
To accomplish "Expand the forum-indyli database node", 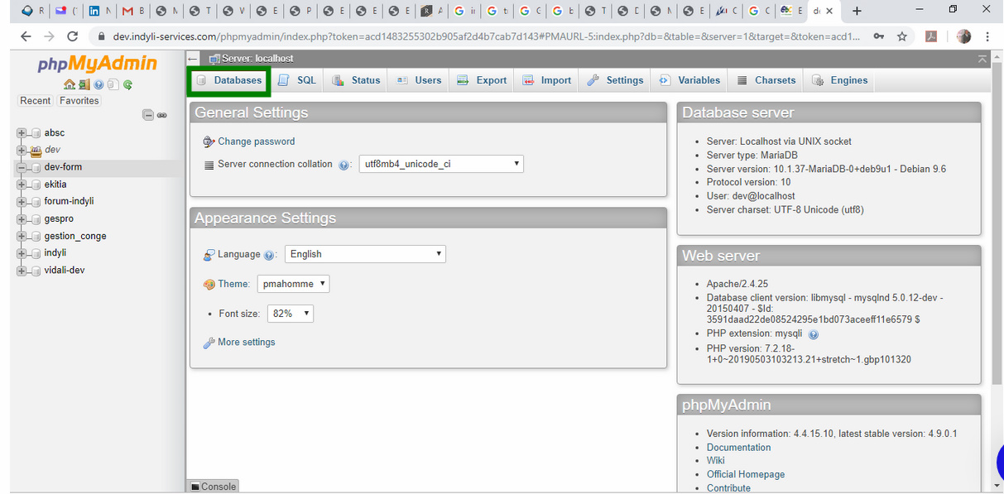I will click(22, 202).
